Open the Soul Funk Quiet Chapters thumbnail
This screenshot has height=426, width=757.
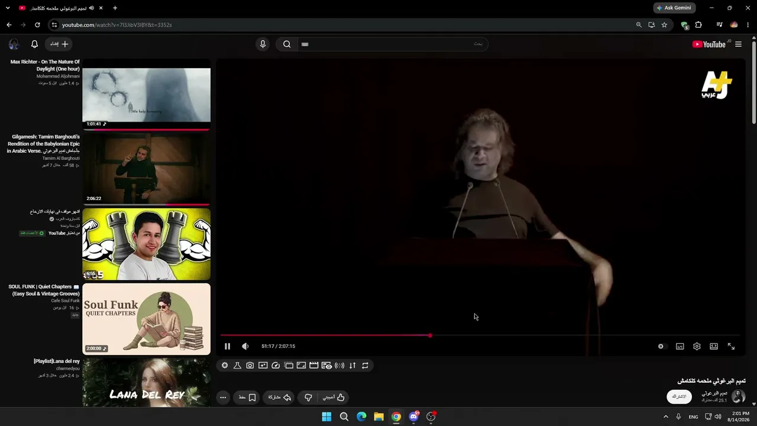146,318
